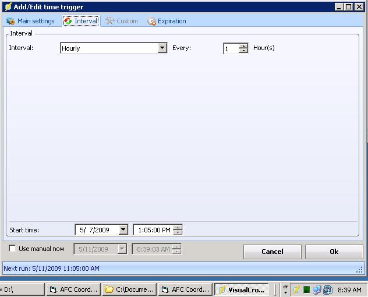Increase the Every hours spinner value
Viewport: 368px width, 297px height.
tap(243, 46)
